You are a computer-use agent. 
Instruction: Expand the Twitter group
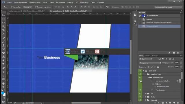click(x=146, y=97)
